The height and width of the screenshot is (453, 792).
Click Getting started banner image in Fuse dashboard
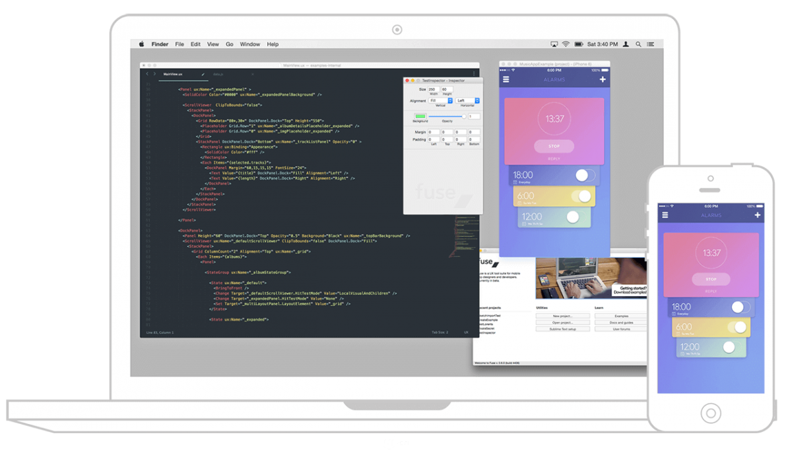tap(591, 278)
